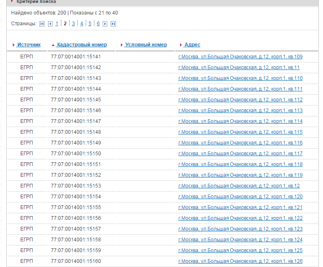The image size is (323, 267).
Task: Go to first page of results
Action: (42, 24)
